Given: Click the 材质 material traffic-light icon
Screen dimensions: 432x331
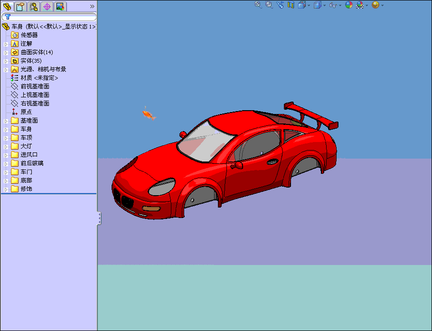Looking at the screenshot, I should coord(15,78).
